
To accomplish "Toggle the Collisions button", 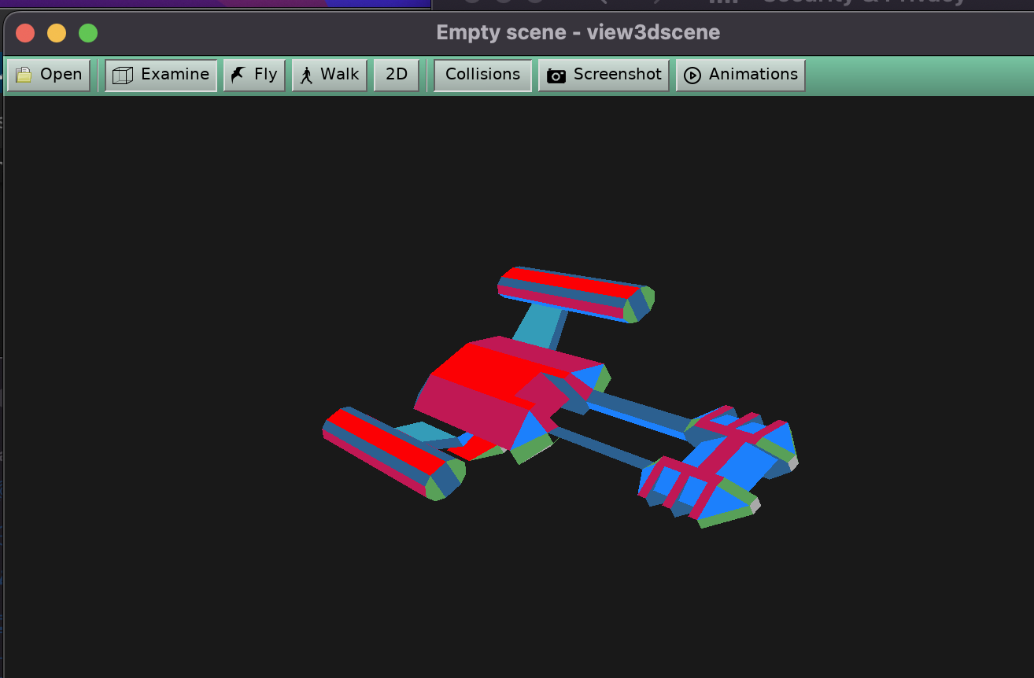I will (x=483, y=75).
